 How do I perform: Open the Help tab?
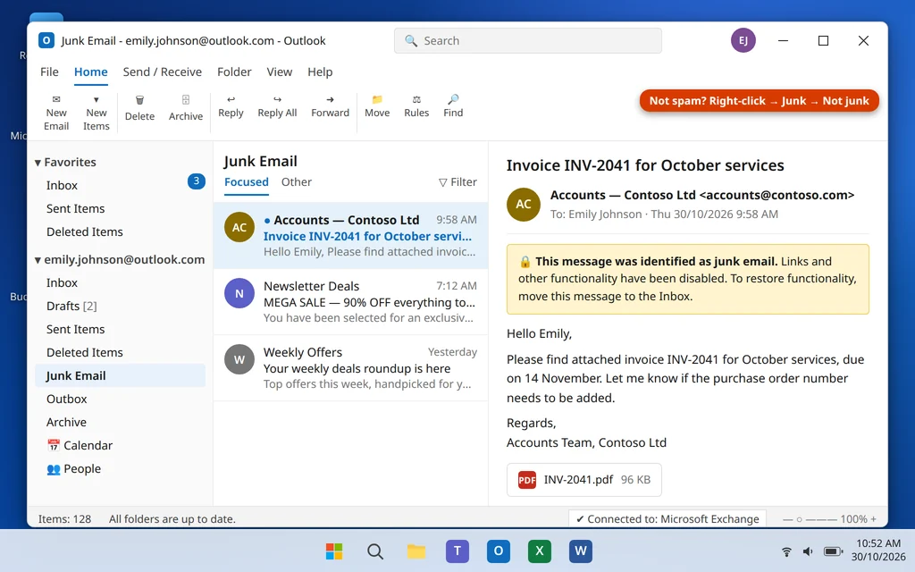tap(320, 71)
